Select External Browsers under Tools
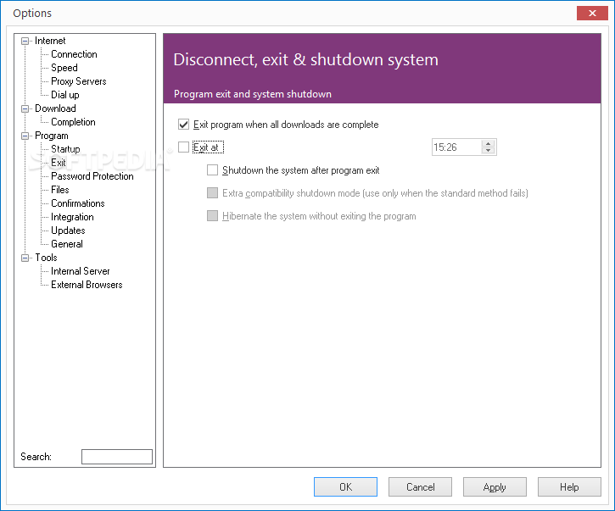Image resolution: width=615 pixels, height=511 pixels. [x=87, y=285]
